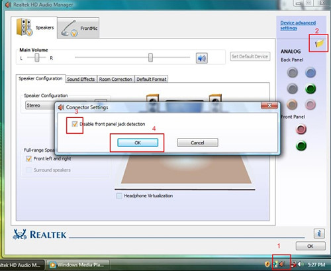Toggle 'Front left and right' full-range checkbox
Image resolution: width=331 pixels, height=271 pixels.
coord(28,158)
